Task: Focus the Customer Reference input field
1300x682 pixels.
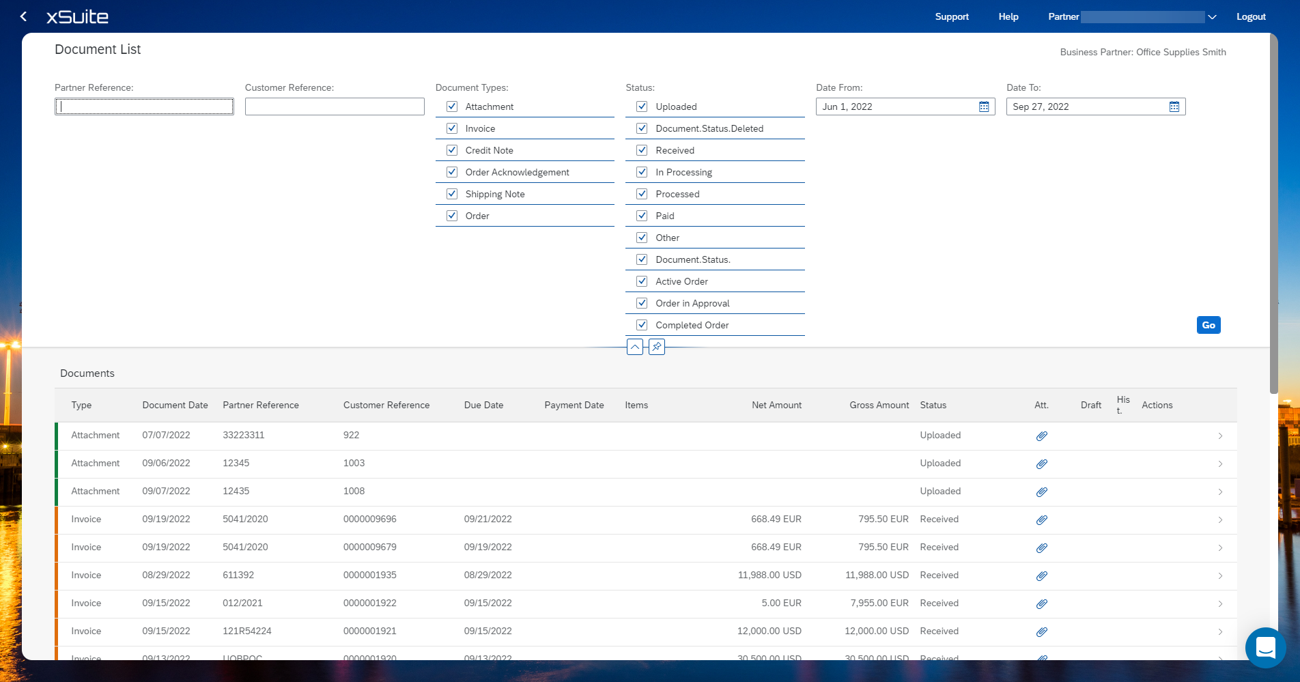Action: [x=335, y=106]
